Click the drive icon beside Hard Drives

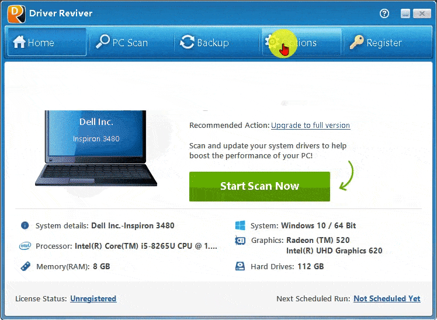click(240, 266)
